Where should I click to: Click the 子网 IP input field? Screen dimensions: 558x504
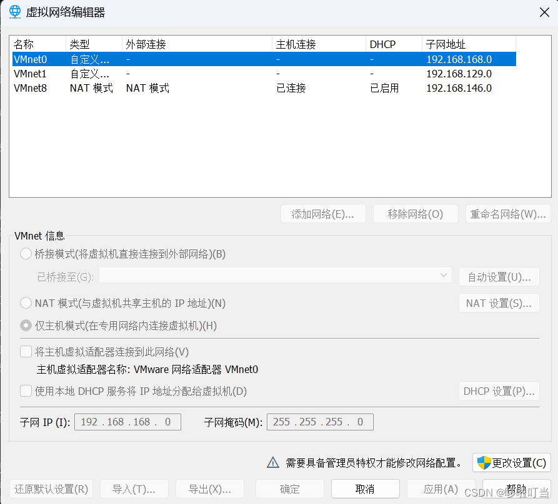[127, 422]
